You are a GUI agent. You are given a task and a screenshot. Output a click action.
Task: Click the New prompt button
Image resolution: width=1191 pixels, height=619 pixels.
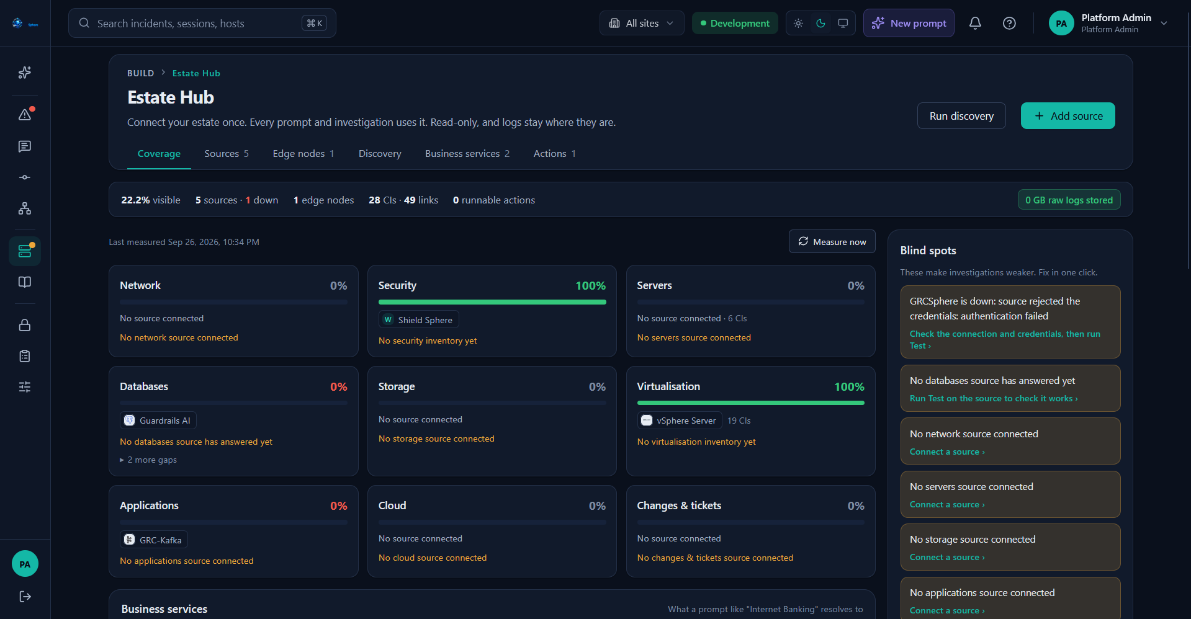tap(909, 24)
